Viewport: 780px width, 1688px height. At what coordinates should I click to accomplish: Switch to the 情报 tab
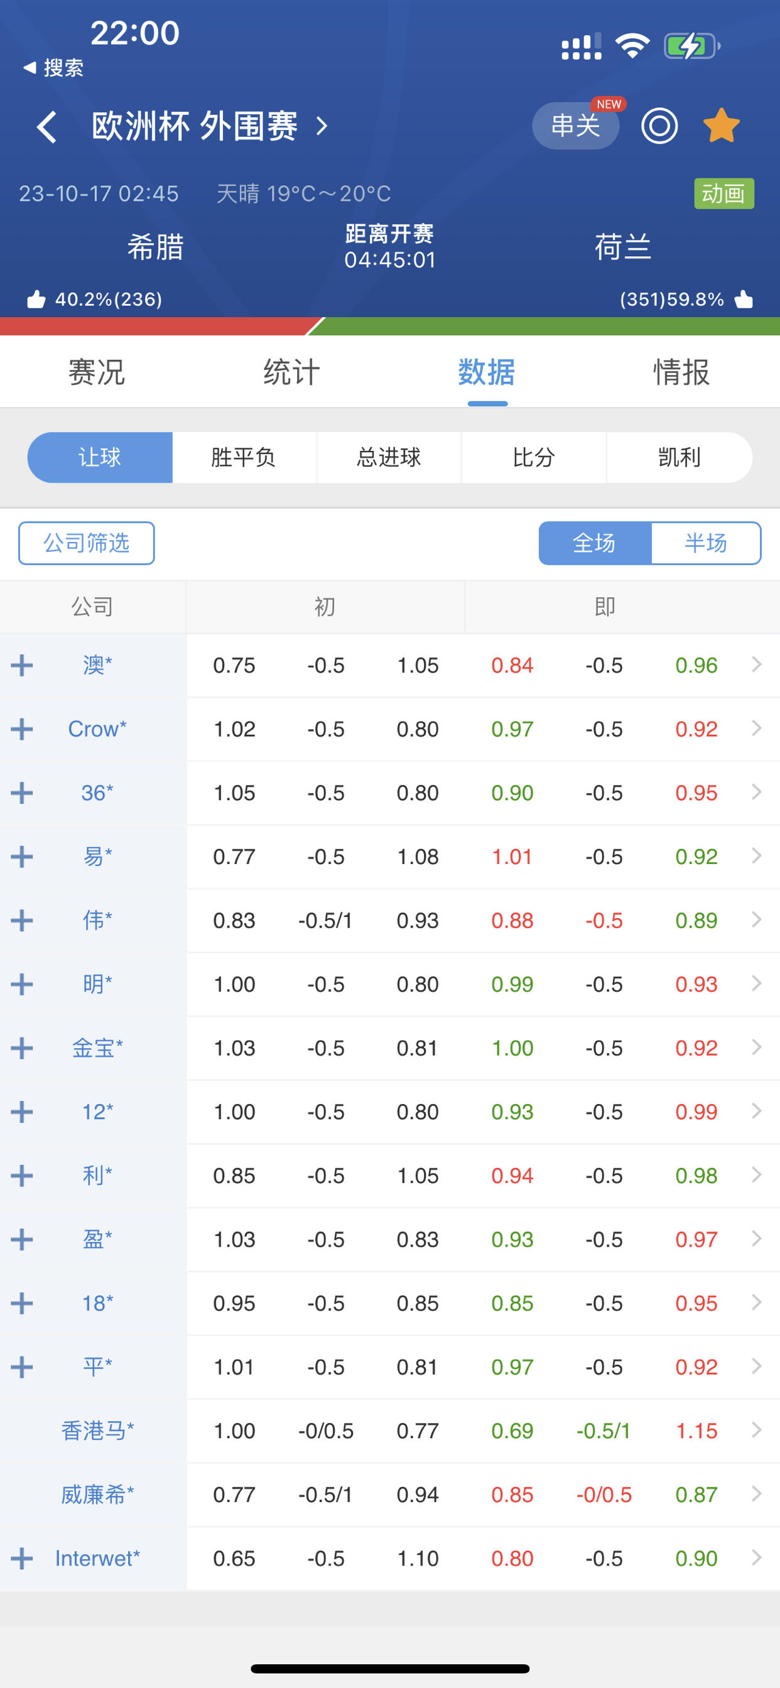click(x=681, y=372)
